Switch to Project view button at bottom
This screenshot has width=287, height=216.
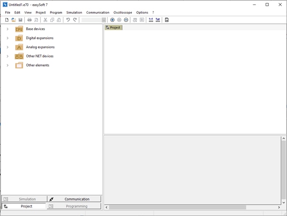24,206
